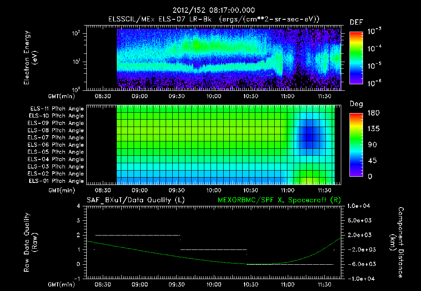Click the ELS-04 Pitch Angle row label
Viewport: 421px width, 291px height.
coord(56,159)
